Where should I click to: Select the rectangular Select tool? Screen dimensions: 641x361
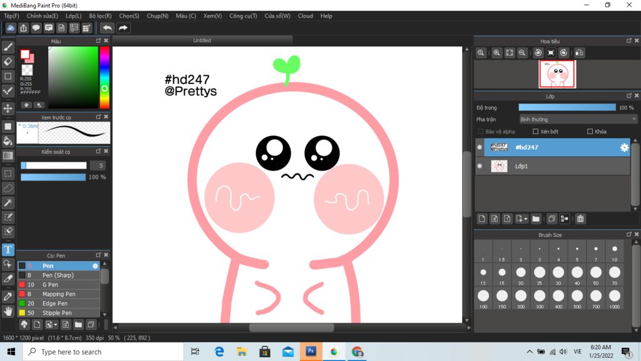[8, 174]
